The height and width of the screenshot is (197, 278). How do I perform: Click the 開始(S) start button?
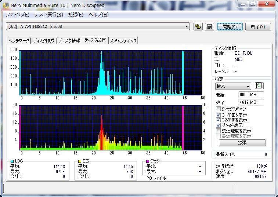tap(230, 26)
